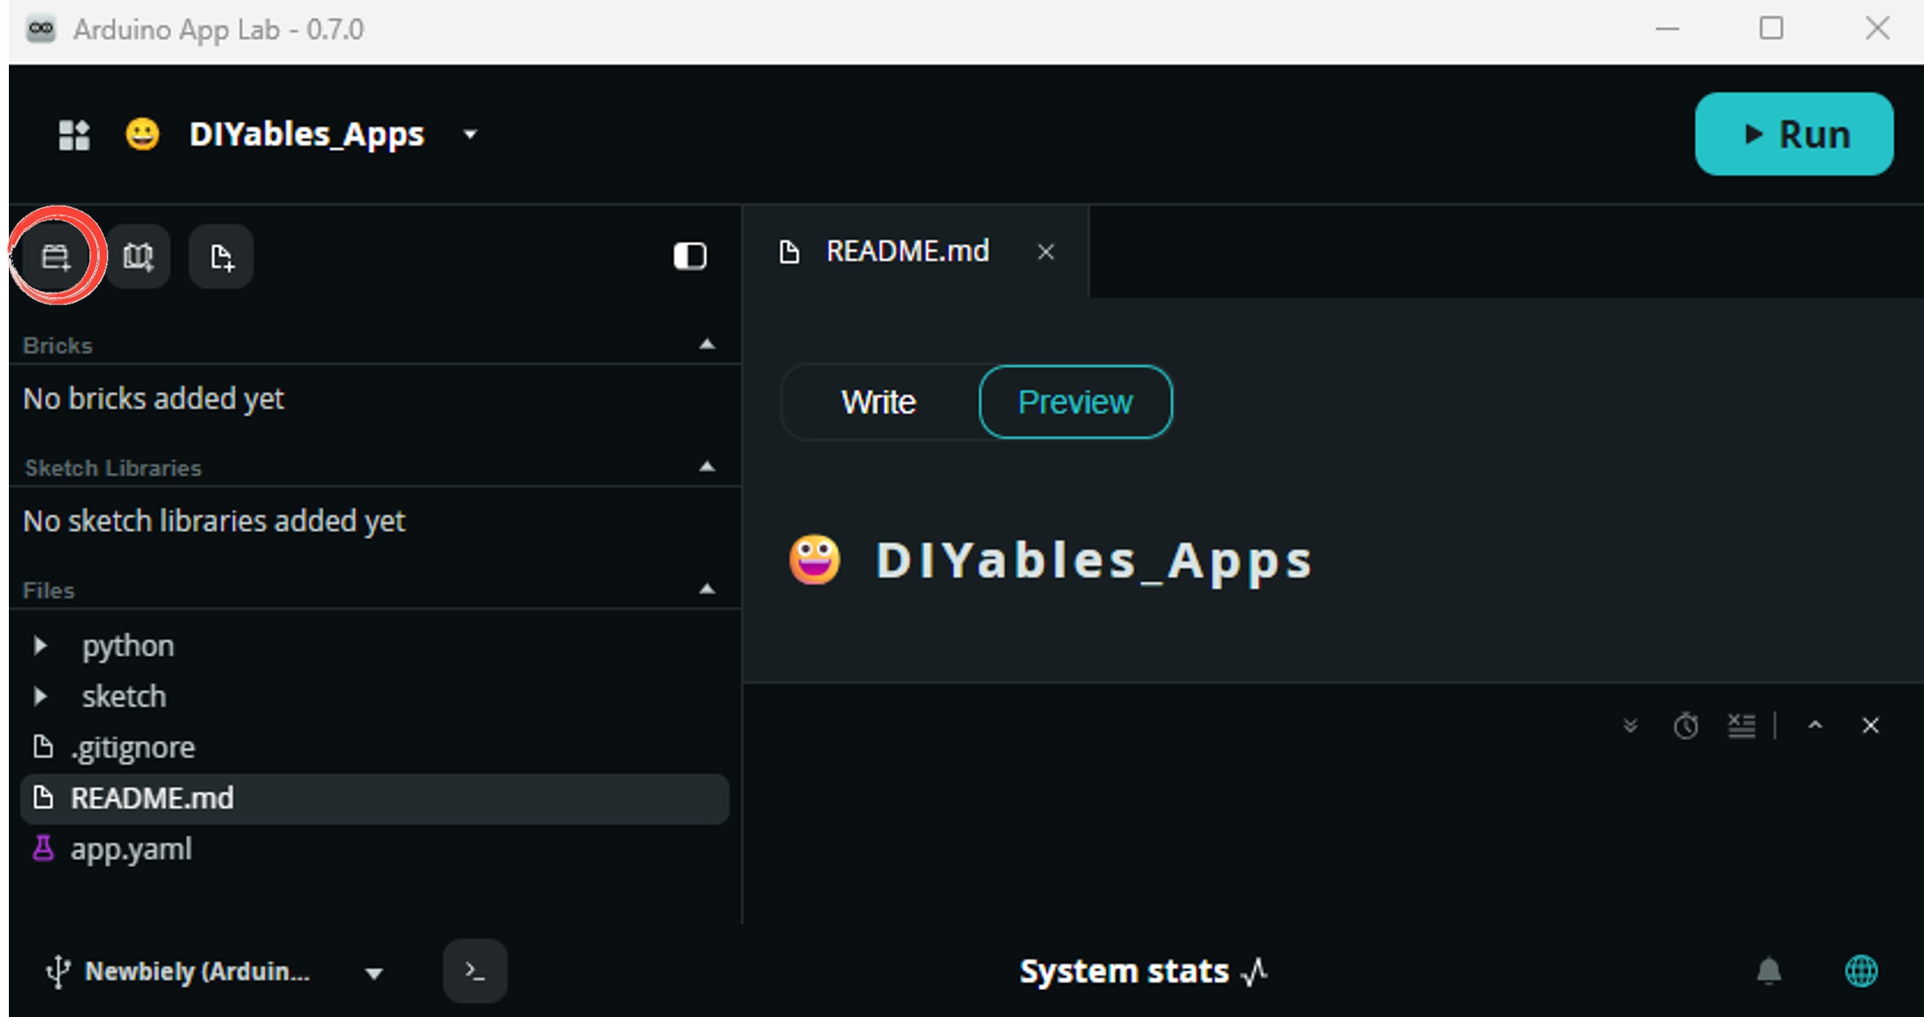Clear the console output icon
This screenshot has width=1924, height=1017.
point(1741,725)
